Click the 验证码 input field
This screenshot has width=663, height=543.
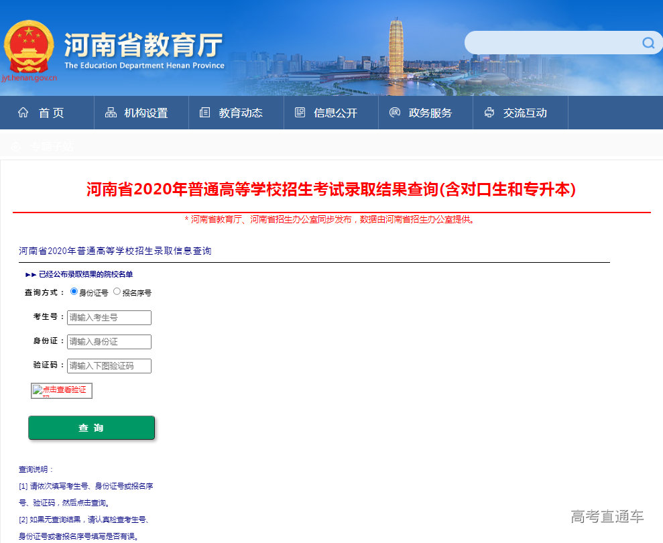pyautogui.click(x=109, y=365)
